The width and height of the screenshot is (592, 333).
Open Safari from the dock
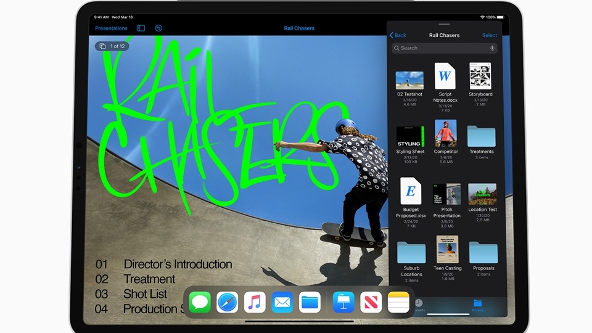228,302
